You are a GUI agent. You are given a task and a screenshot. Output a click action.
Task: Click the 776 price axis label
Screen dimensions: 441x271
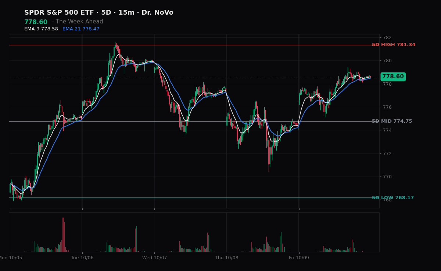[387, 107]
